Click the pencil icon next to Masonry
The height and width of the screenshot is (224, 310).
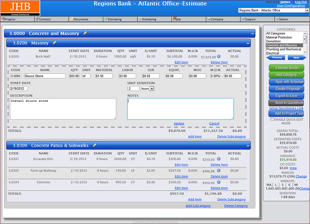click(x=55, y=43)
